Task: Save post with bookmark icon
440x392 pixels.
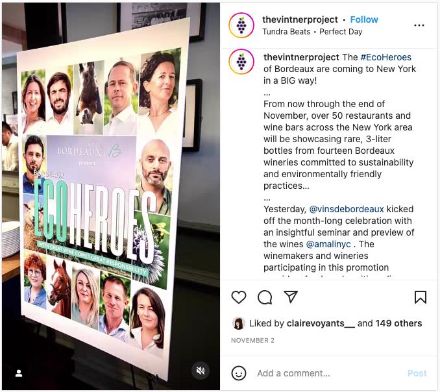Action: (x=421, y=297)
